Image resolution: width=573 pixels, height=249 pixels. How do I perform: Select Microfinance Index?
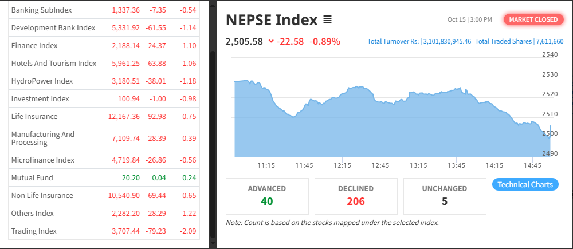[x=42, y=160]
